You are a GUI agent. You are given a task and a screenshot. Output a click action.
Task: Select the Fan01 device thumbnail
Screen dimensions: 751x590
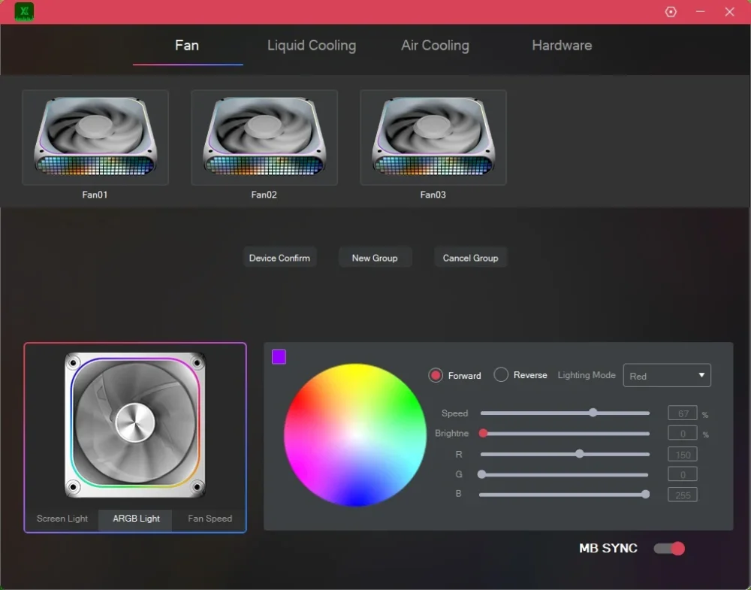pos(95,137)
